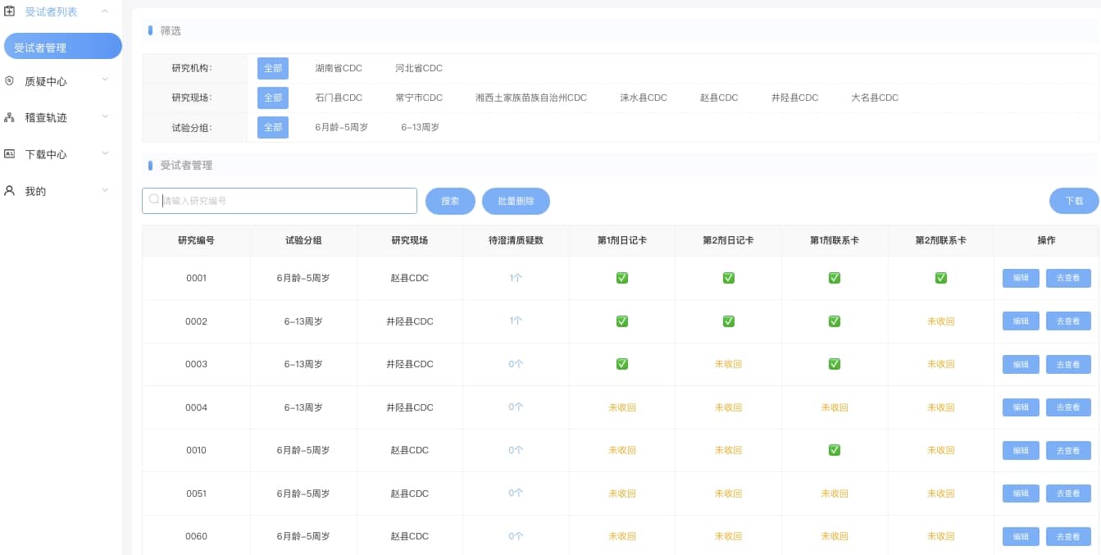Open the 1个 pending queries link for 0002

pos(516,321)
